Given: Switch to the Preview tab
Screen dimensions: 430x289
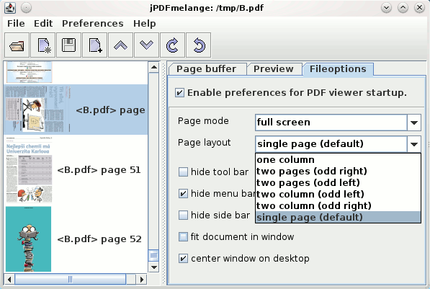Looking at the screenshot, I should [x=274, y=69].
